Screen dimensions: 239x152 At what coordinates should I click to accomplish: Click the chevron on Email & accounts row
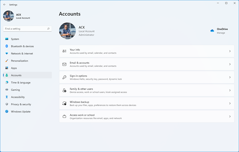point(230,64)
